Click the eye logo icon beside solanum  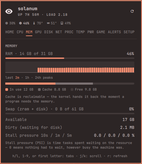coord(9,11)
